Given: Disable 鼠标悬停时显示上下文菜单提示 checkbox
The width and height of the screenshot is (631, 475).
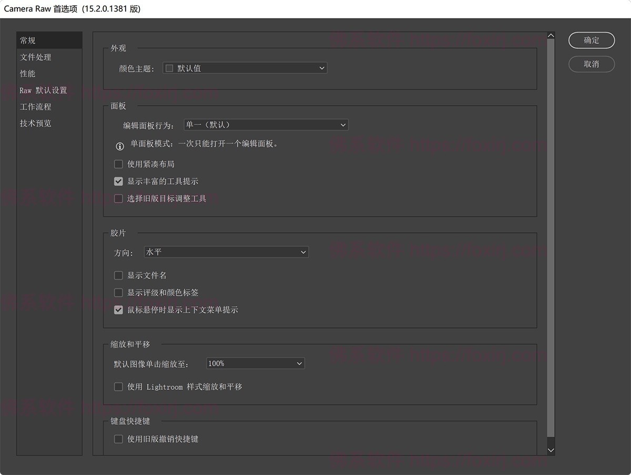Looking at the screenshot, I should (118, 310).
